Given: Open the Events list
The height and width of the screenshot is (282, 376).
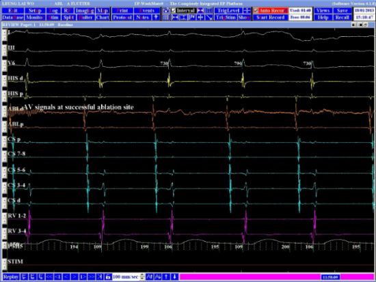Looking at the screenshot, I should (x=147, y=10).
